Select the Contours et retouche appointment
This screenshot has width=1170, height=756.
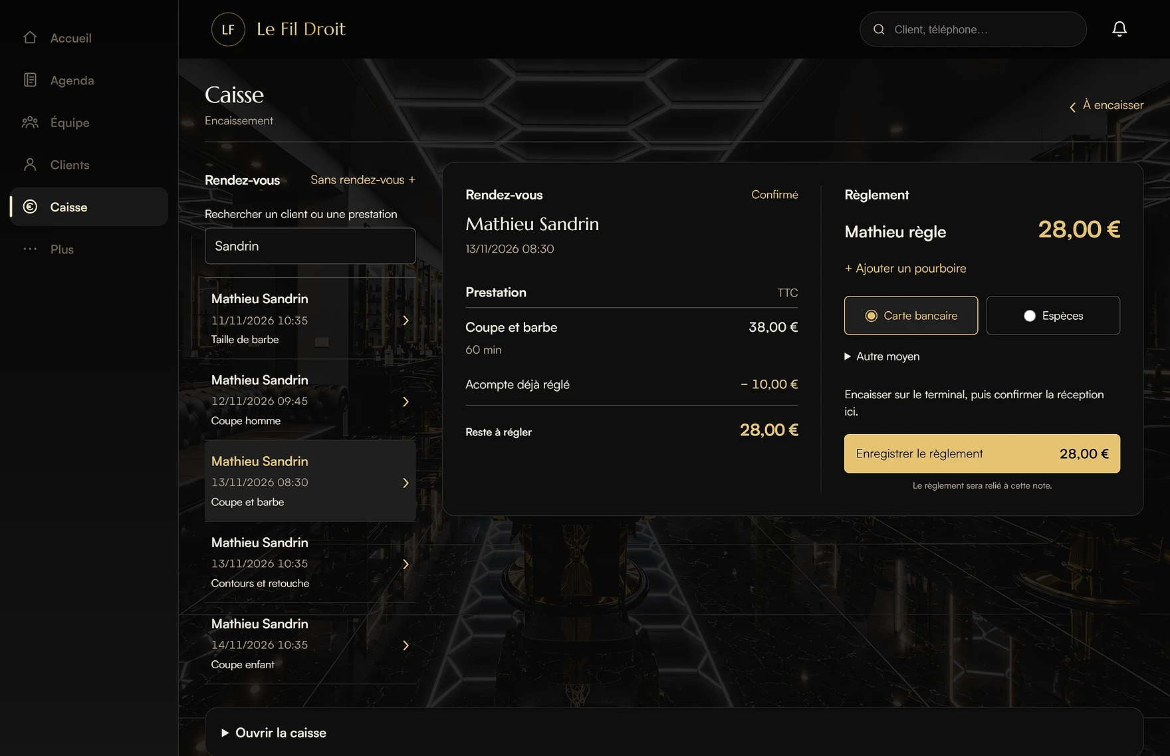310,563
